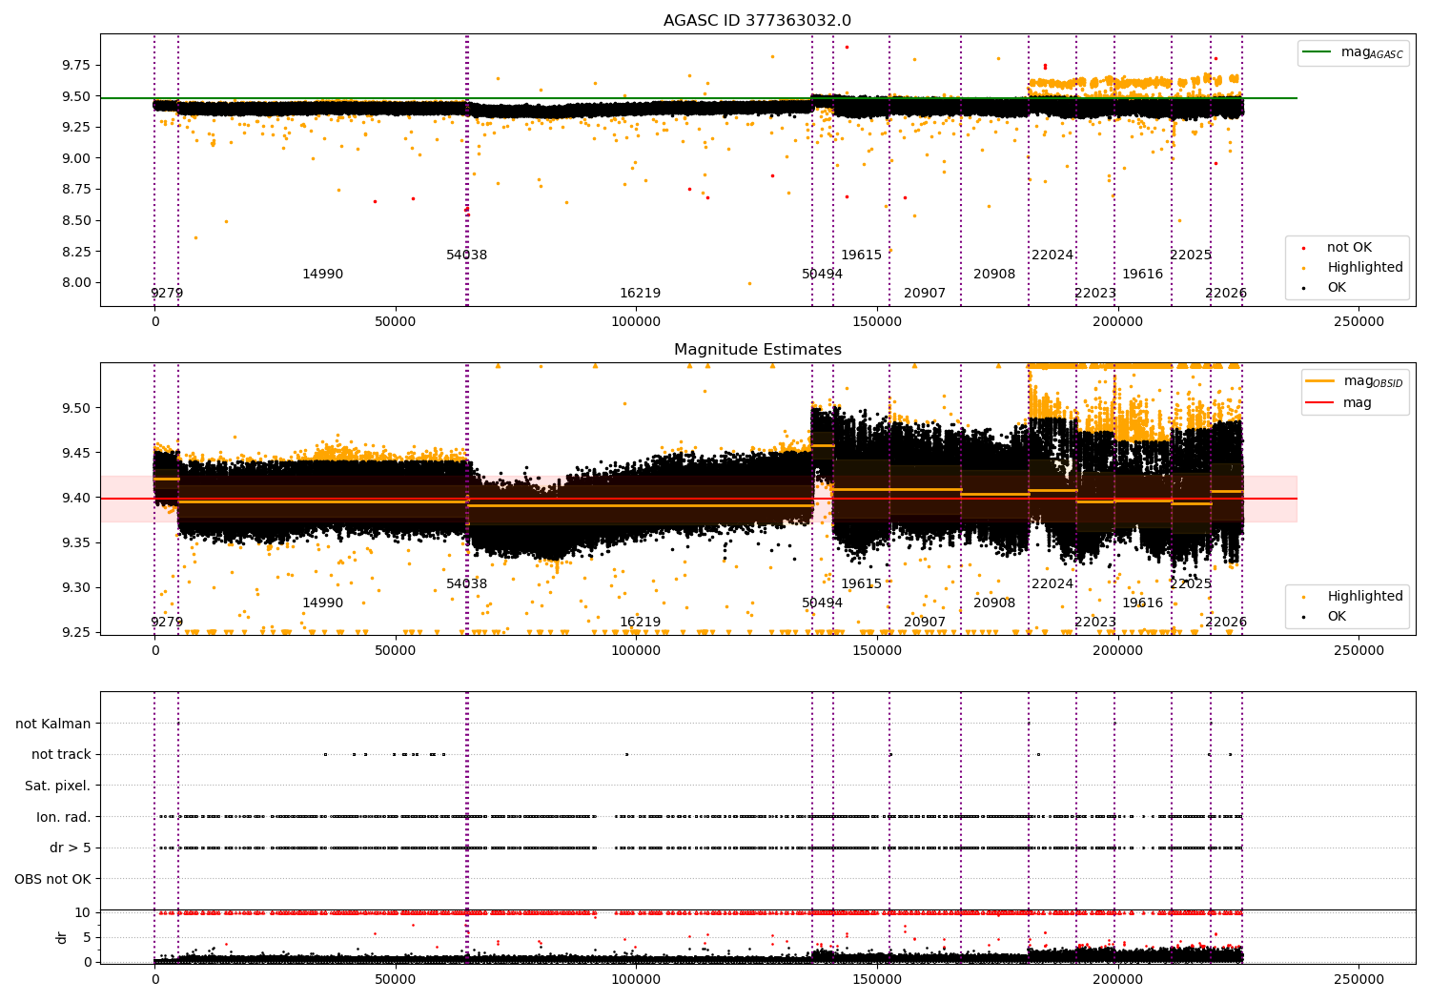1430x1001 pixels.
Task: Click the 9.45 y-axis tick label
Action: tap(76, 453)
